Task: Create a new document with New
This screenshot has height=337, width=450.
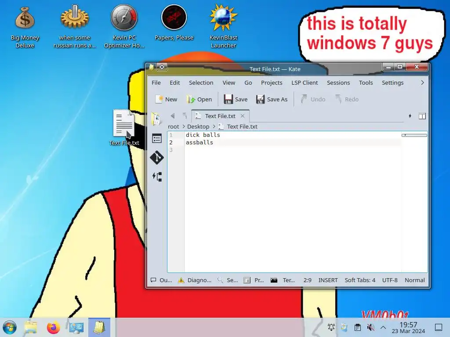Action: click(x=166, y=100)
